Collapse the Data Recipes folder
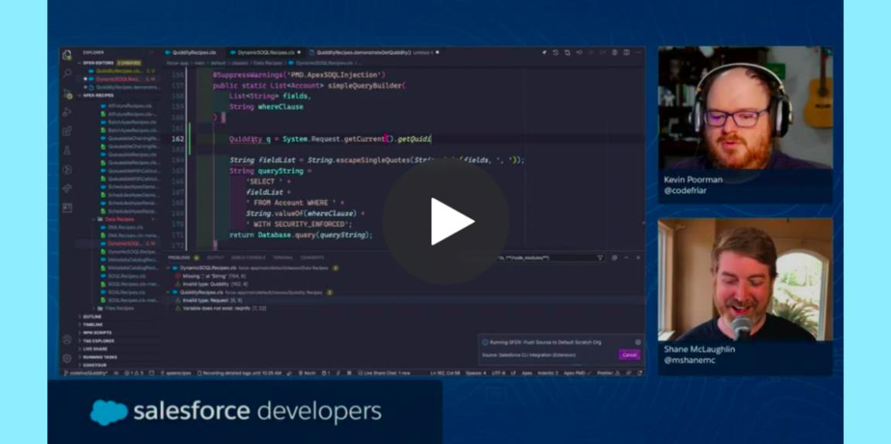Image resolution: width=891 pixels, height=444 pixels. pos(119,219)
